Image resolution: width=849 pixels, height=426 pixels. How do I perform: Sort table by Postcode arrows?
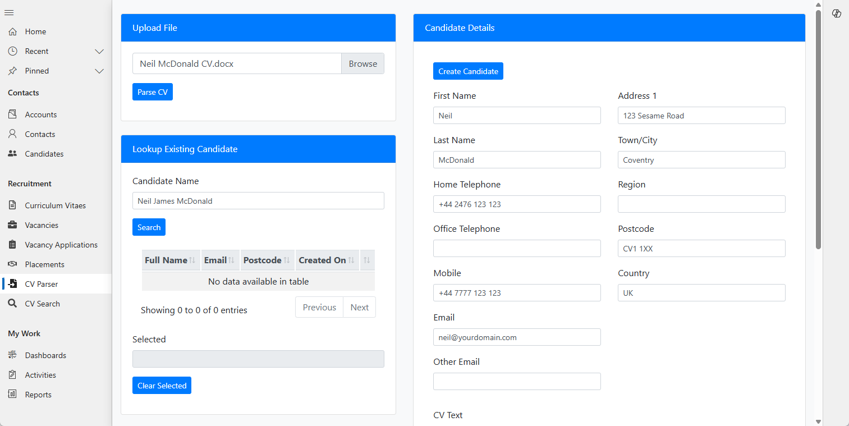[x=286, y=260]
